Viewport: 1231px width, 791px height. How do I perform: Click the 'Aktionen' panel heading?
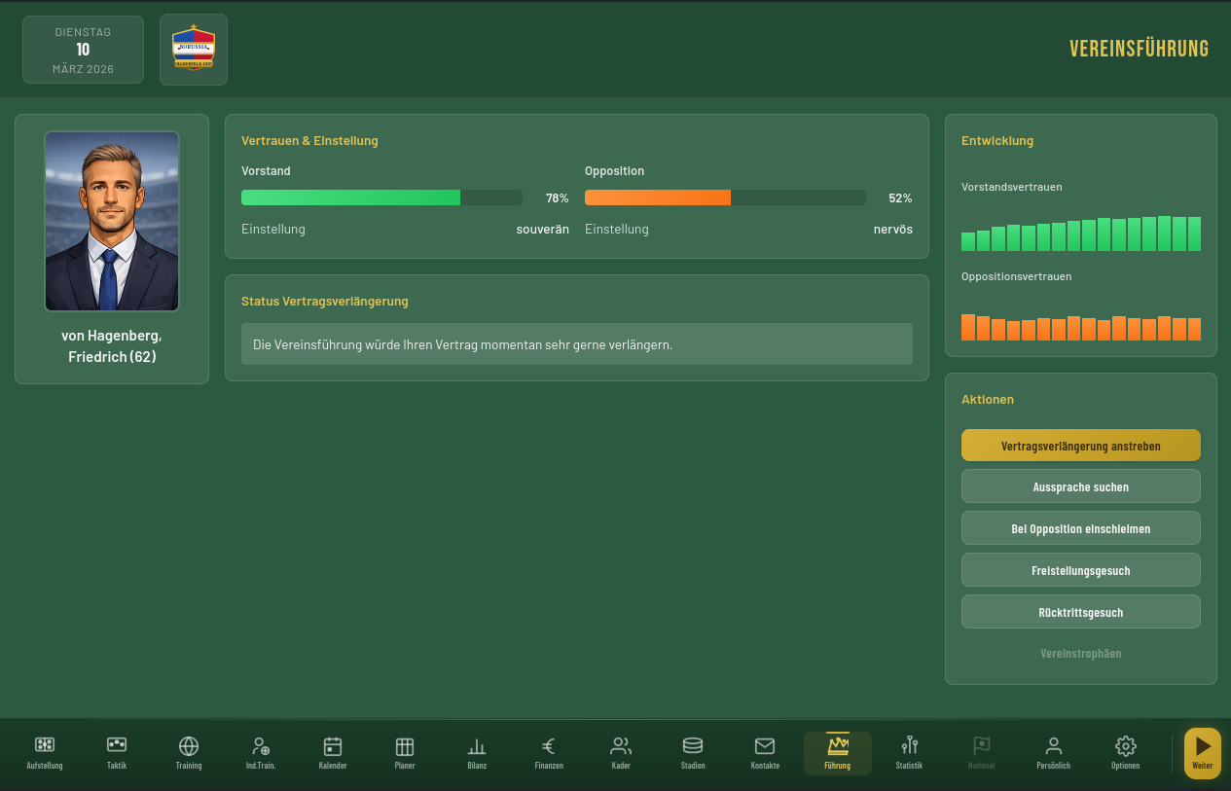988,400
